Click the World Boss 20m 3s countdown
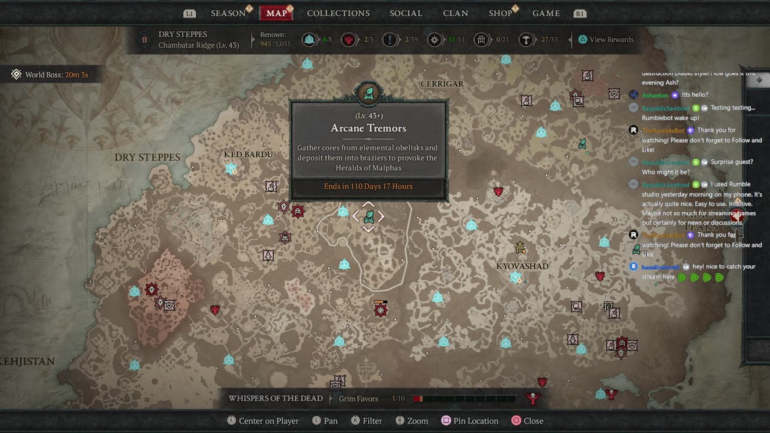The height and width of the screenshot is (433, 770). pos(76,75)
